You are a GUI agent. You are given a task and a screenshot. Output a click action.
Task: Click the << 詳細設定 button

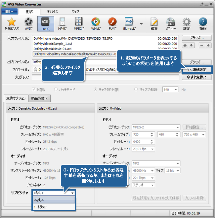[196, 70]
